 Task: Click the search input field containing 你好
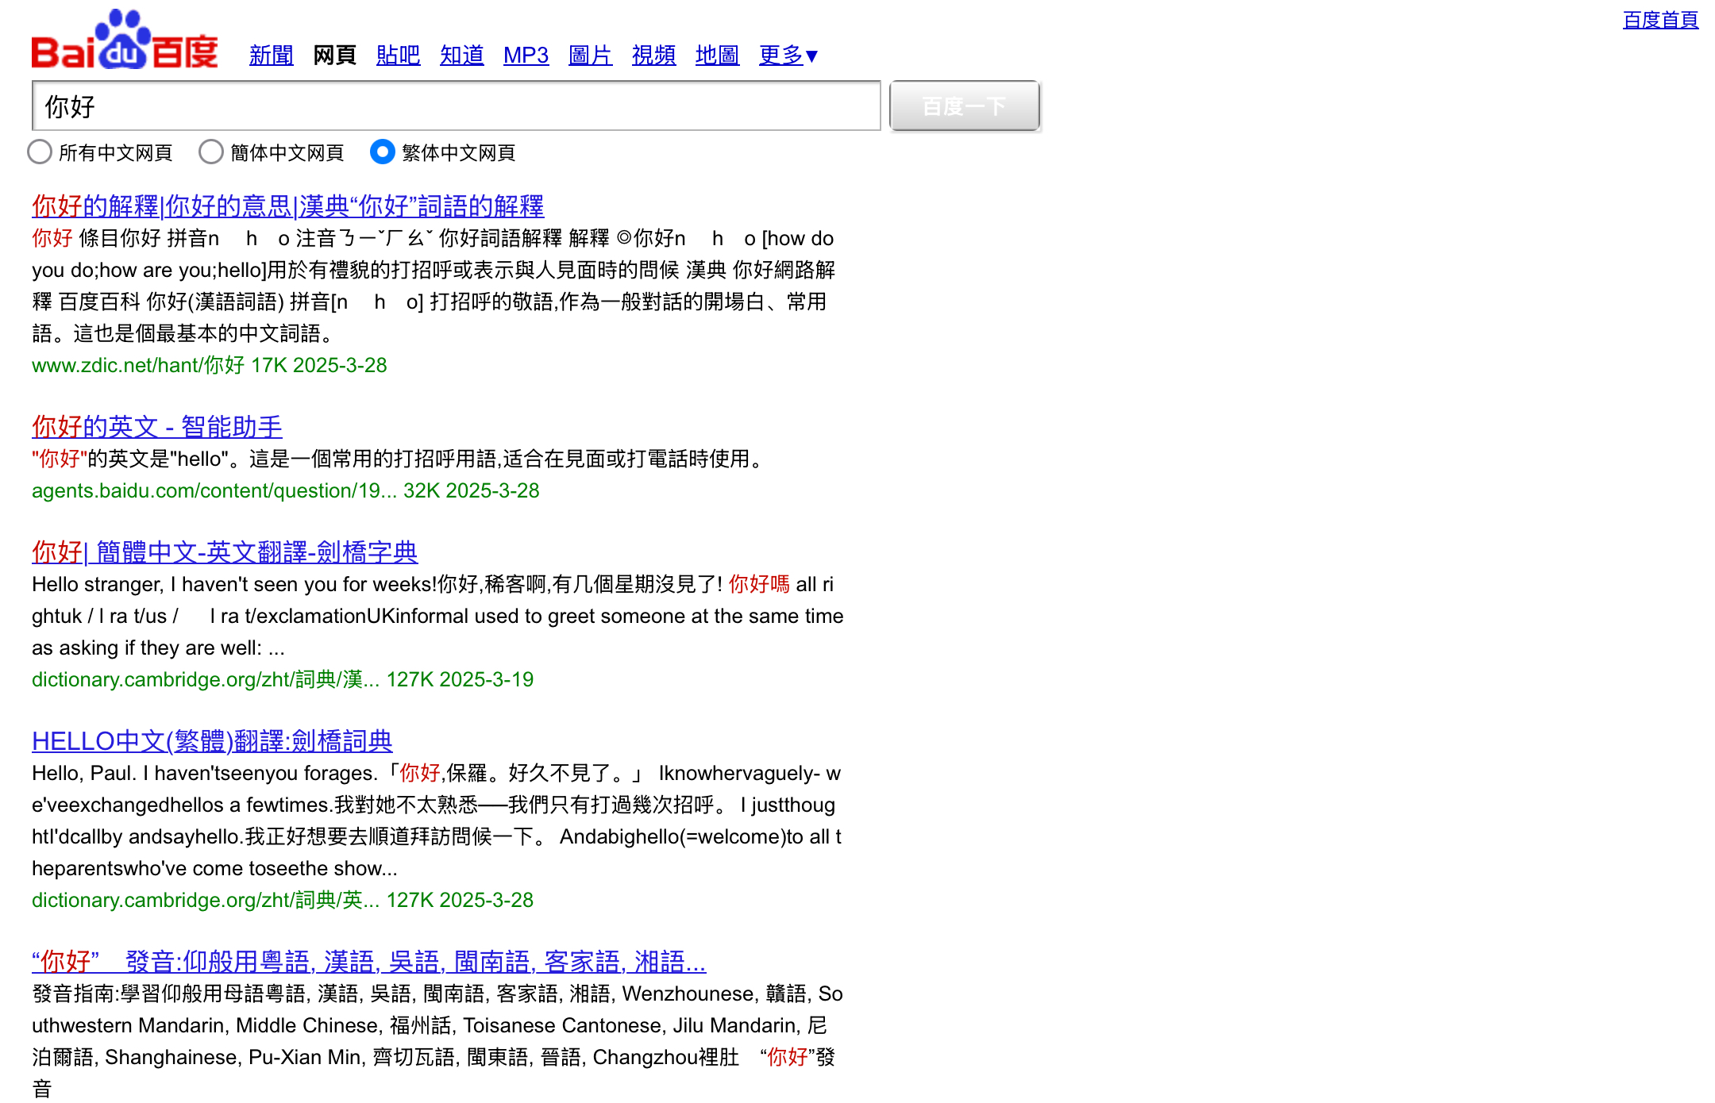click(x=457, y=106)
